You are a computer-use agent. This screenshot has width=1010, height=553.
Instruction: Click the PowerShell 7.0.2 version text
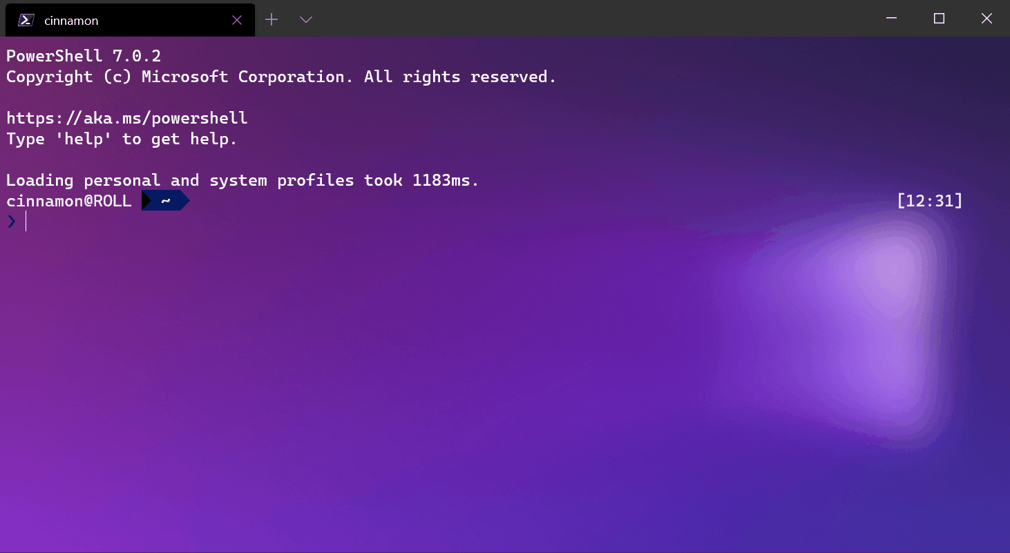(83, 55)
